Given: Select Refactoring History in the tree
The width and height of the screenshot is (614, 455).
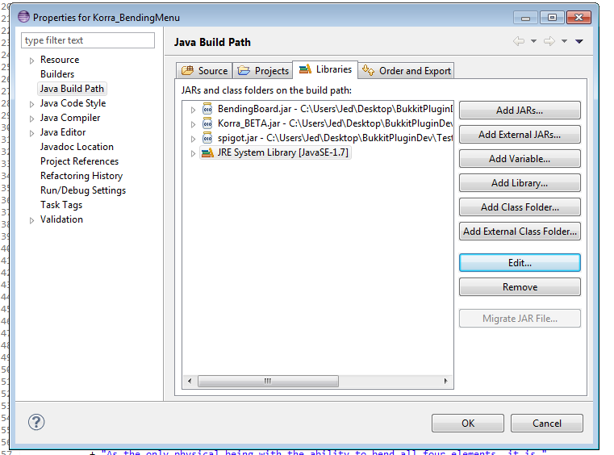Looking at the screenshot, I should [81, 176].
